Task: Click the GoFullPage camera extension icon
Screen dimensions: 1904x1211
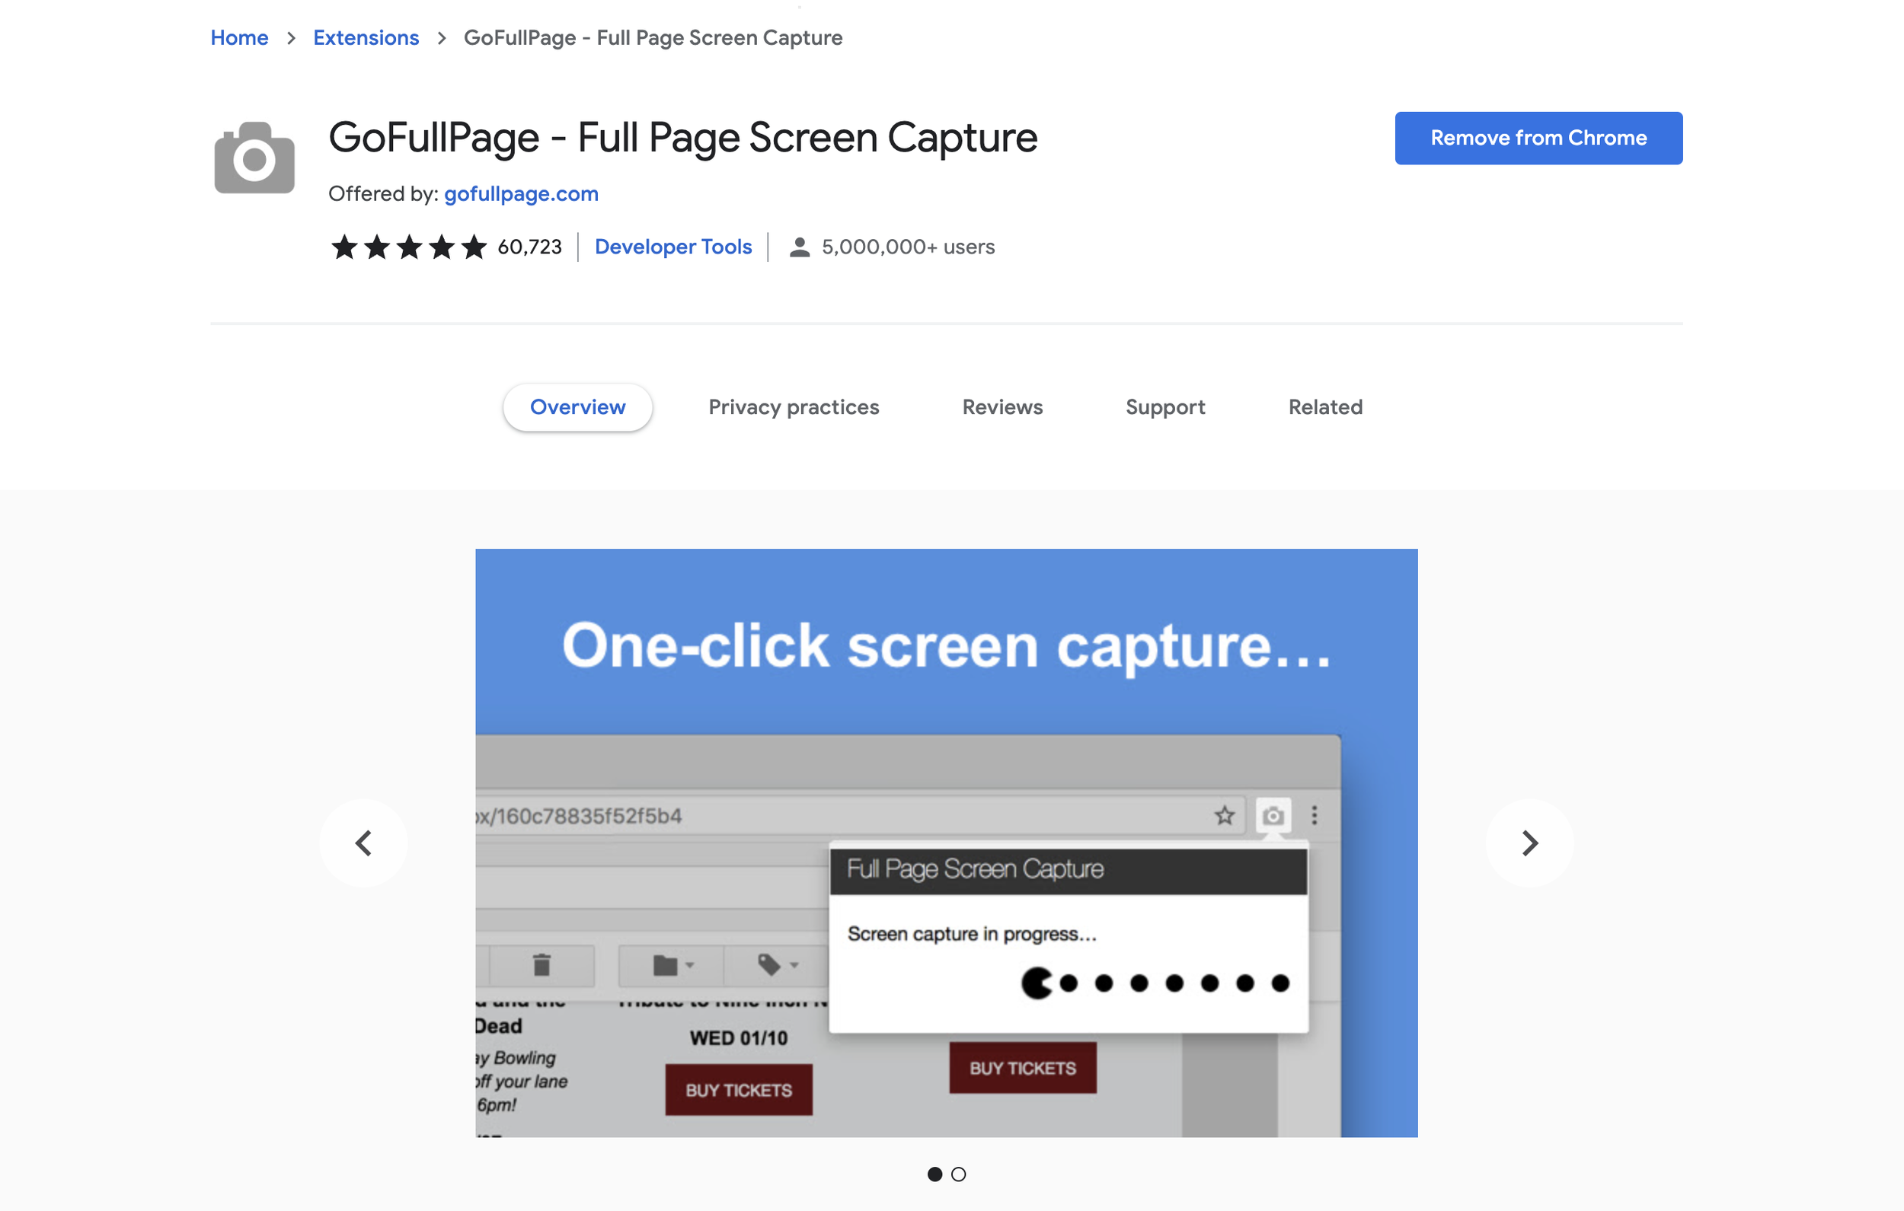Action: point(254,158)
